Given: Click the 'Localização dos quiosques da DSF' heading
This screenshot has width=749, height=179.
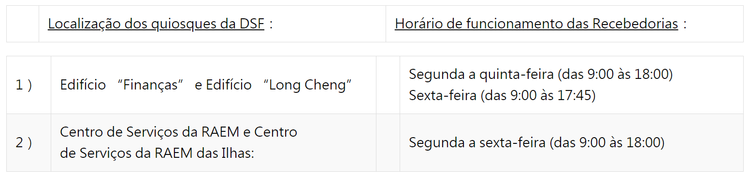Looking at the screenshot, I should click(156, 24).
